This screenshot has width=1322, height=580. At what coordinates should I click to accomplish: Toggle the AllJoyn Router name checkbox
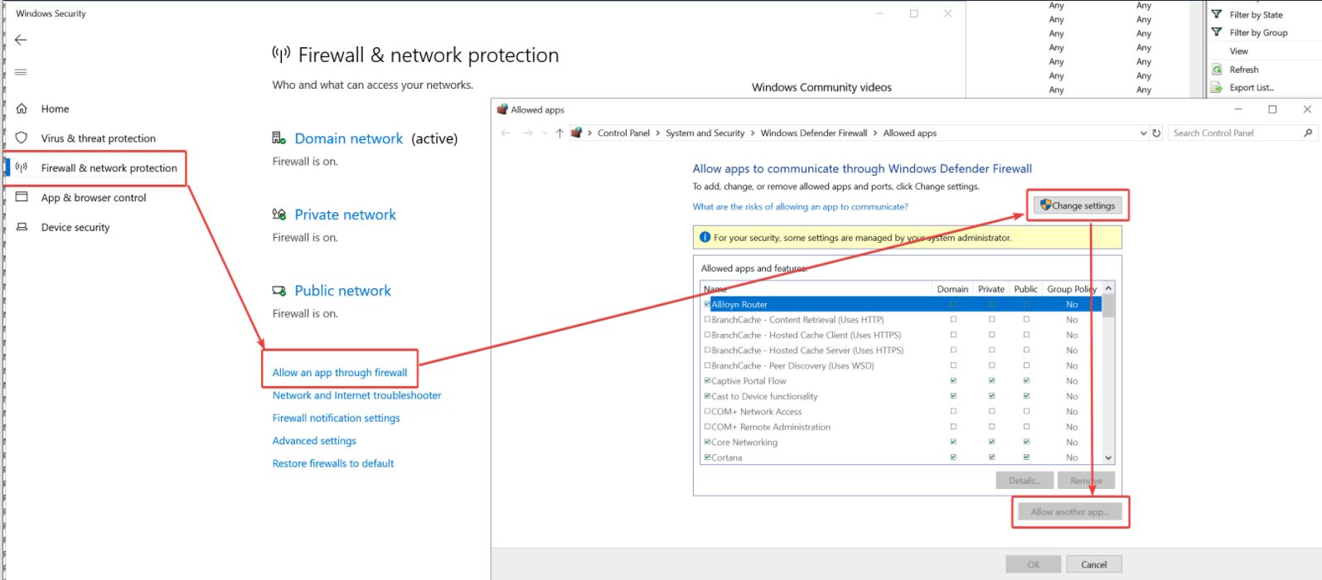point(707,304)
